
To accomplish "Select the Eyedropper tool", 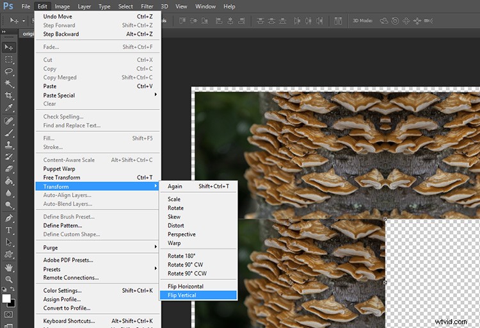I will (8, 108).
